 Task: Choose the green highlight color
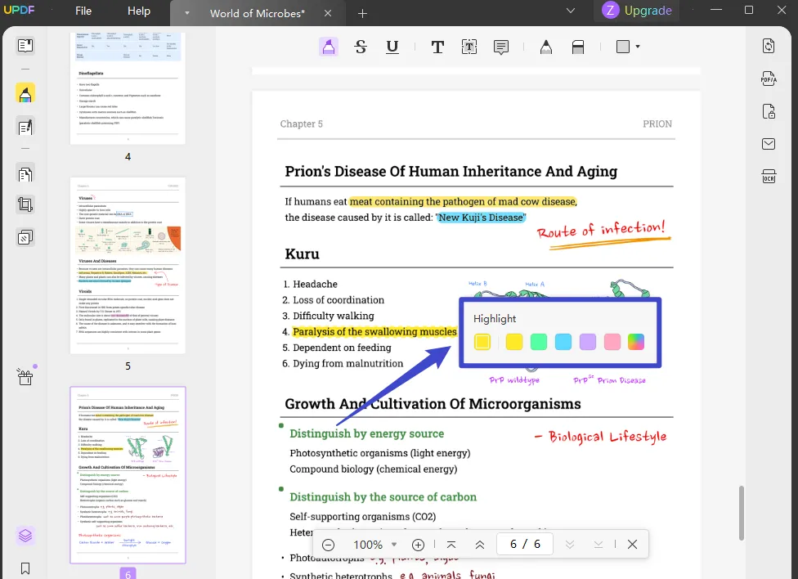click(539, 342)
